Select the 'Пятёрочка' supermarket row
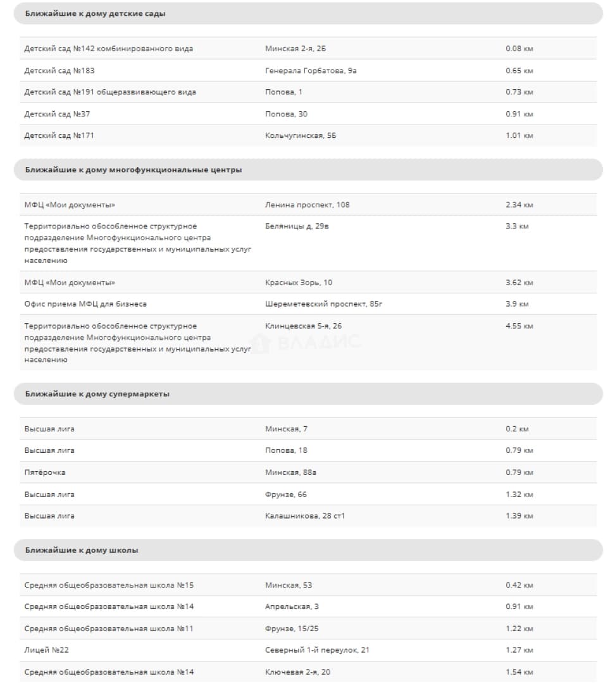The image size is (610, 683). point(309,472)
